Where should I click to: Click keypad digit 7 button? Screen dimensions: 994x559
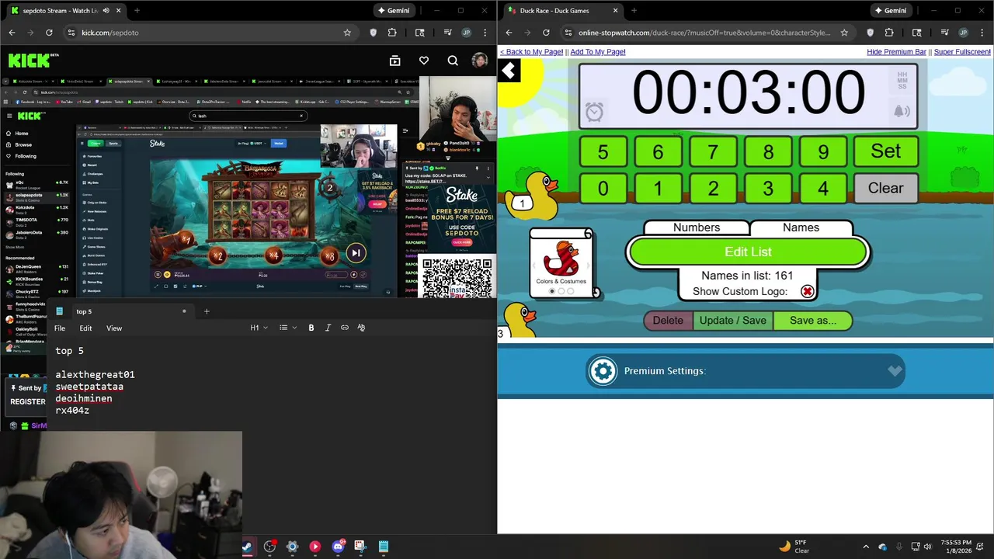pyautogui.click(x=713, y=151)
